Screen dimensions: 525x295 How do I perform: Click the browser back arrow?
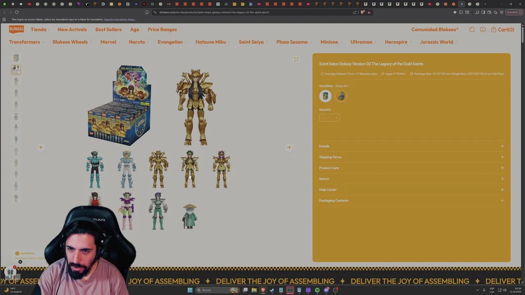(5, 12)
